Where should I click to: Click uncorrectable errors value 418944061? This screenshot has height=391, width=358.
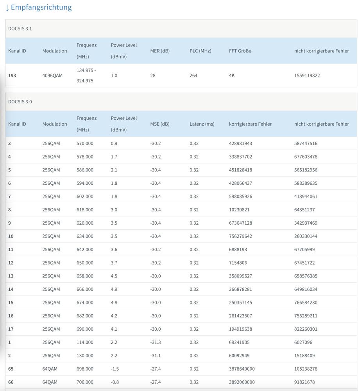click(x=306, y=196)
